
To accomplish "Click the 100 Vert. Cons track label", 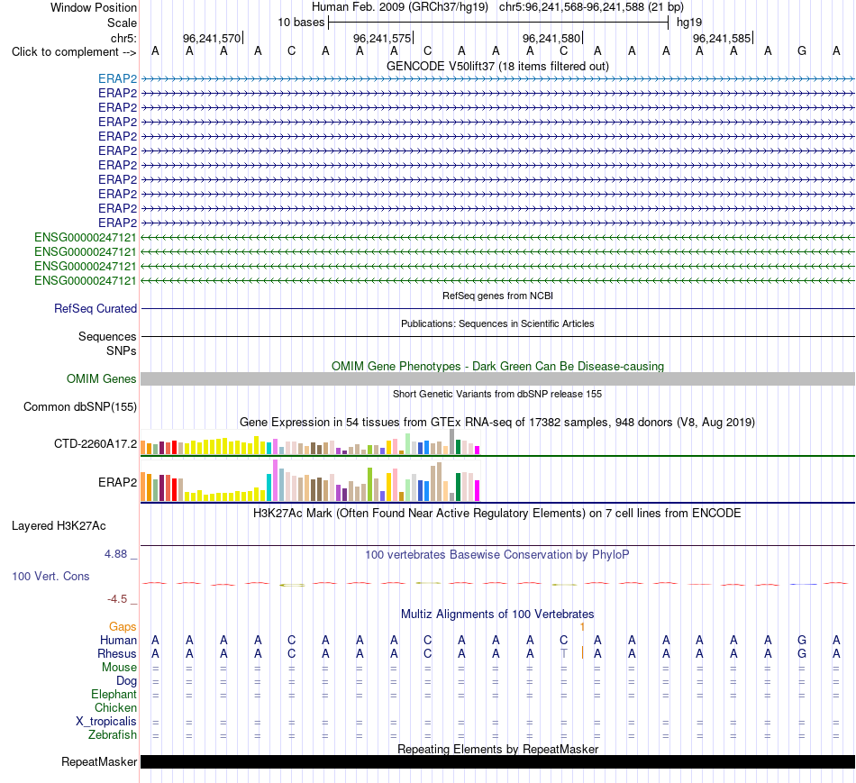I will [50, 577].
